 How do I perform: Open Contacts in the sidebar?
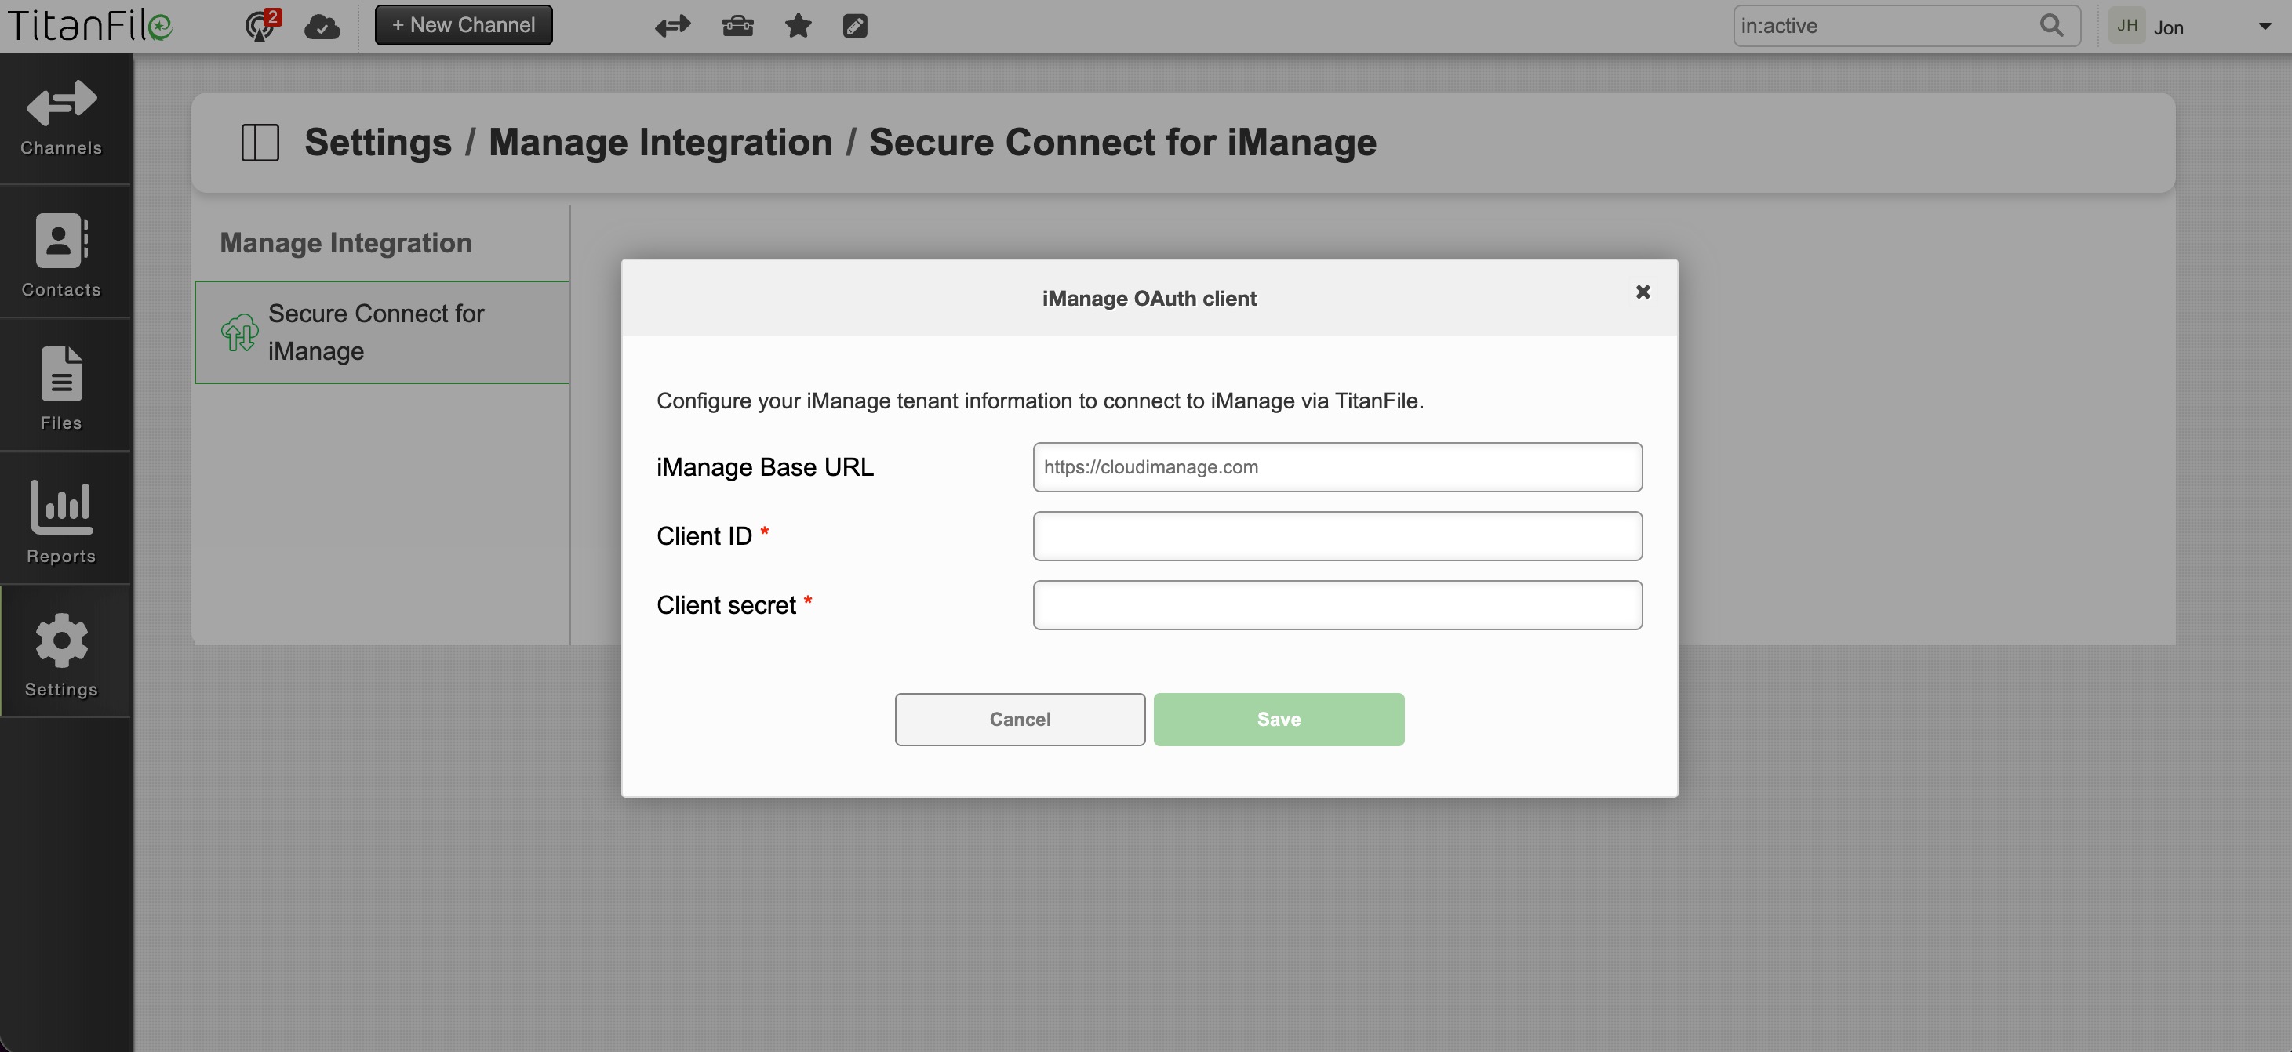pos(61,253)
